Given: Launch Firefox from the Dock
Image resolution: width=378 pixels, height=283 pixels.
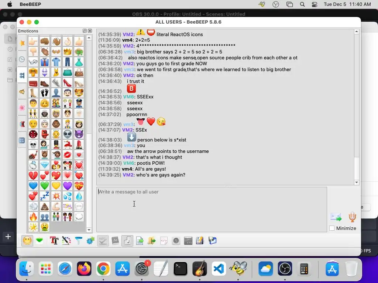Looking at the screenshot, I should coord(84,269).
